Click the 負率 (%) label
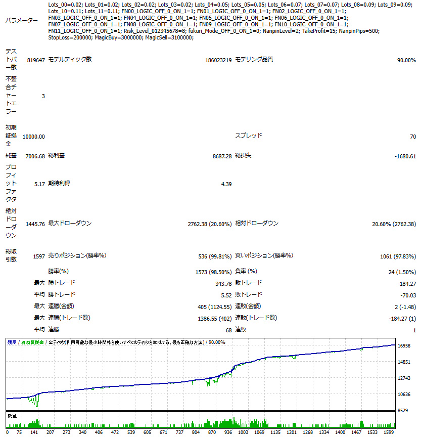This screenshot has width=421, height=437. coord(246,271)
